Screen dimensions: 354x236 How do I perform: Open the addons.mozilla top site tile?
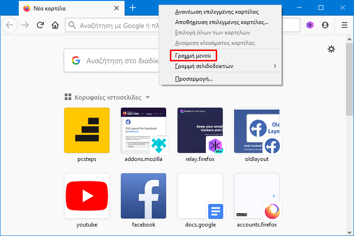click(143, 130)
